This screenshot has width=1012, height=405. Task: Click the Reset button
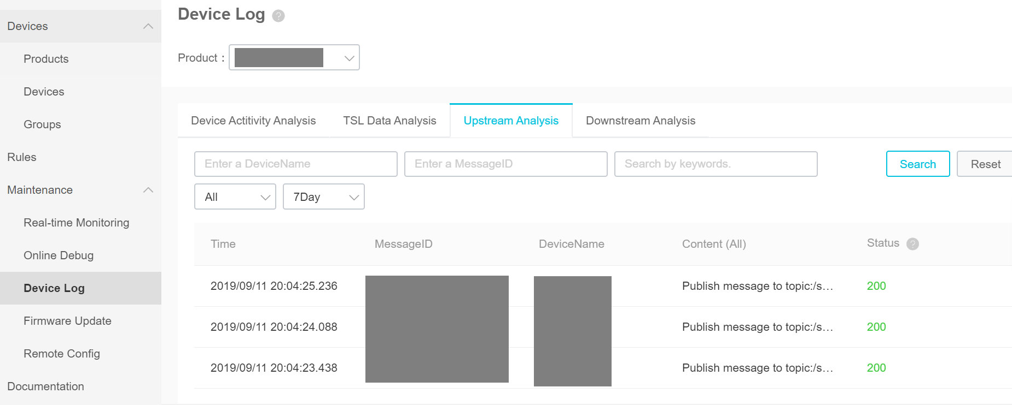985,164
